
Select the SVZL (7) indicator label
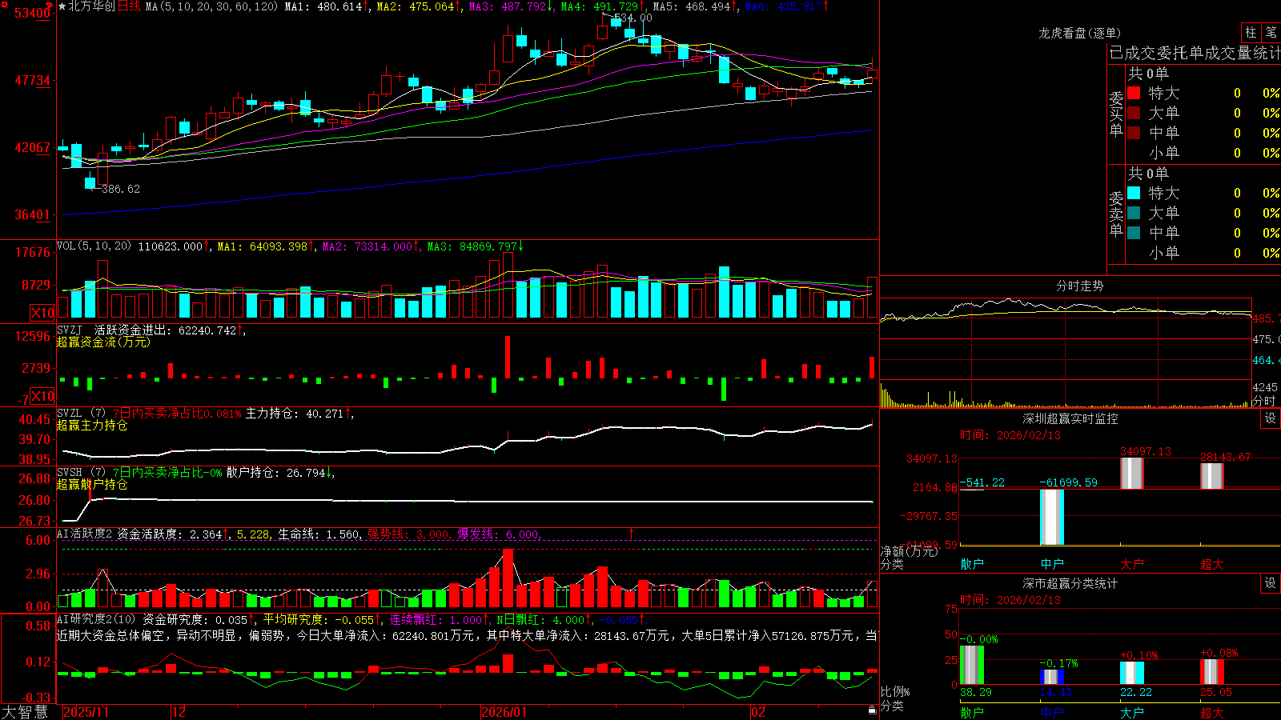tap(82, 413)
